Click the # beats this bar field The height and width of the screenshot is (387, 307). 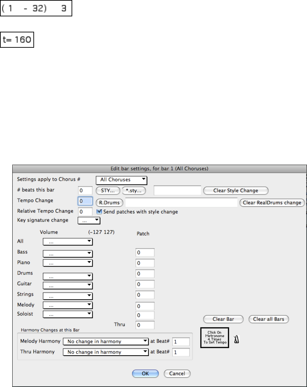(85, 191)
